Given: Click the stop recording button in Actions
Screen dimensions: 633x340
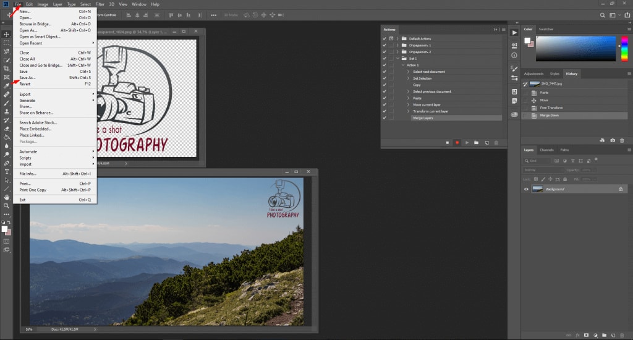Looking at the screenshot, I should (448, 143).
